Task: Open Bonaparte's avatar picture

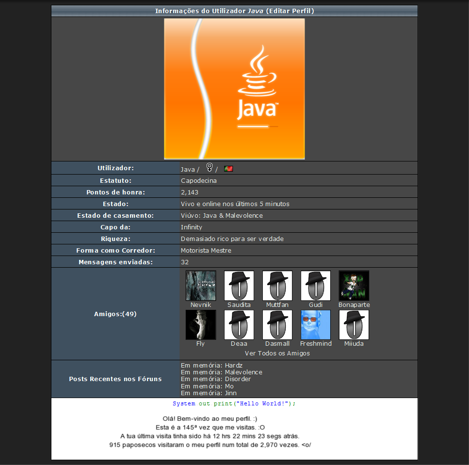Action: tap(354, 286)
